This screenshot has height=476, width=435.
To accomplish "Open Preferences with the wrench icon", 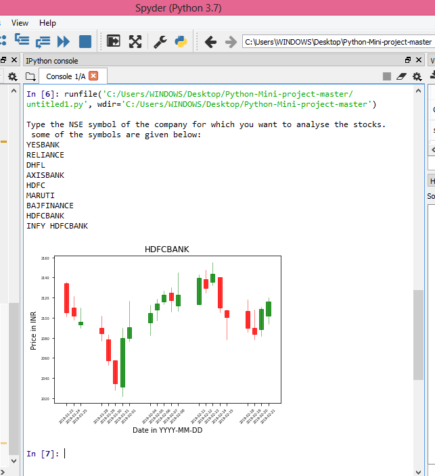I will pos(160,42).
